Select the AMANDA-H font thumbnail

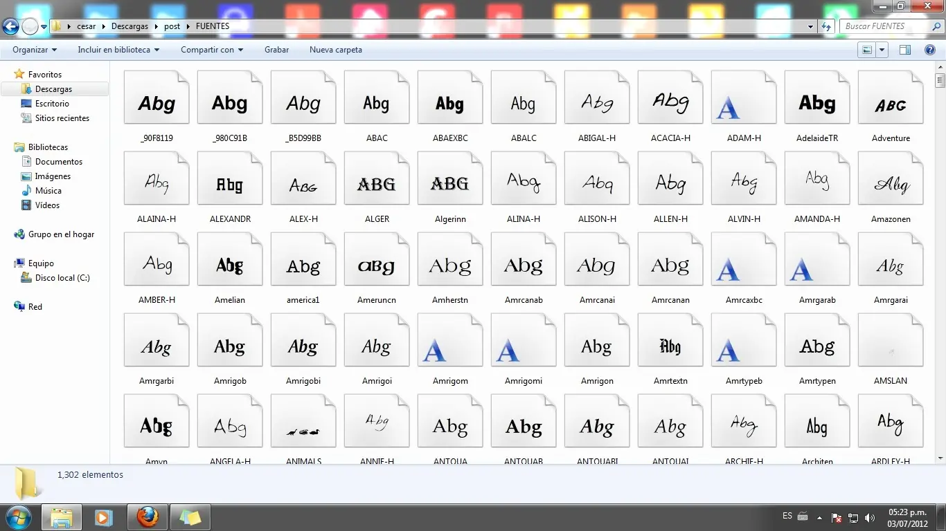pos(817,178)
